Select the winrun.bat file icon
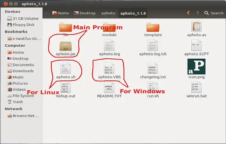This screenshot has width=226, height=144. click(196, 87)
